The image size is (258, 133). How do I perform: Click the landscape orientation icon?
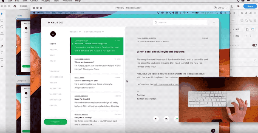pyautogui.click(x=253, y=29)
